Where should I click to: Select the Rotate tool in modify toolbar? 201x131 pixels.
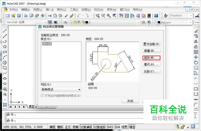click(196, 62)
